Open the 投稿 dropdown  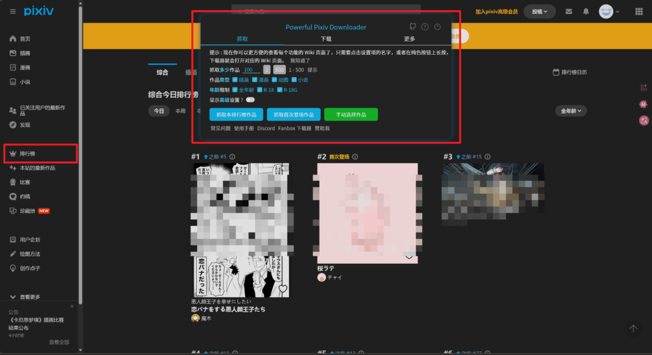pos(539,11)
